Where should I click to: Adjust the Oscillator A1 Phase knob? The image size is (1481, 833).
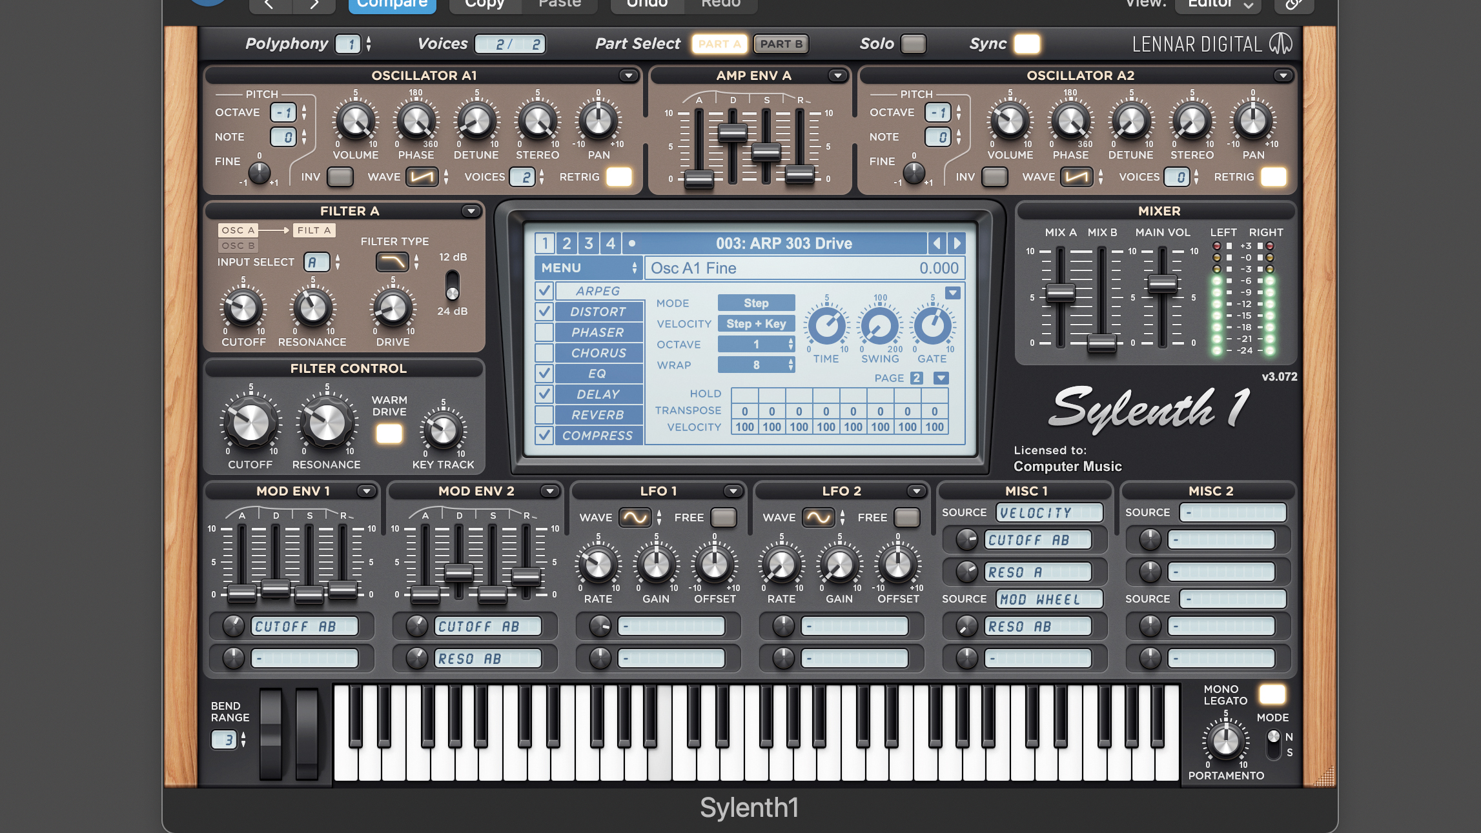pos(416,121)
